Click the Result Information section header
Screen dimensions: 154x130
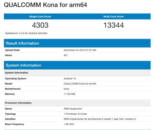click(x=22, y=43)
